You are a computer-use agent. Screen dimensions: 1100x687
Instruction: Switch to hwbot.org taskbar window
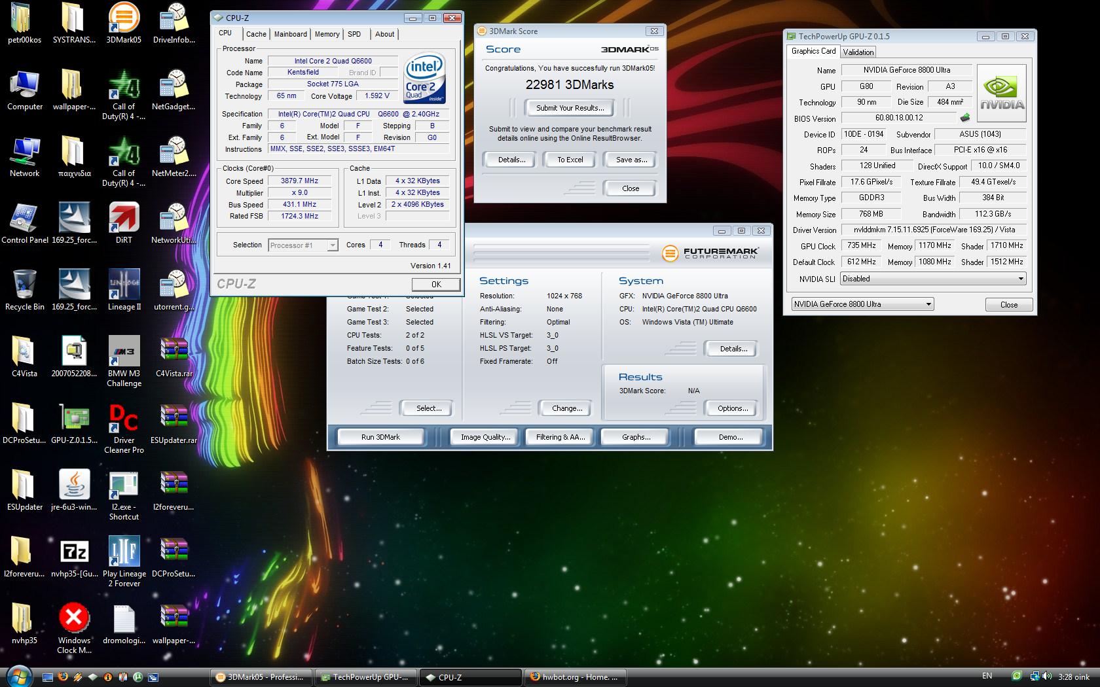tap(574, 677)
